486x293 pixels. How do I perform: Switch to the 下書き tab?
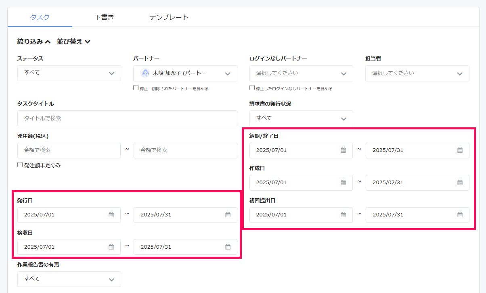click(105, 17)
